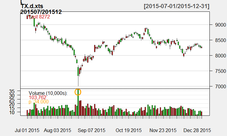Viewport: 227px width, 136px height.
Task: Click the 7000 price axis label
Action: point(217,86)
